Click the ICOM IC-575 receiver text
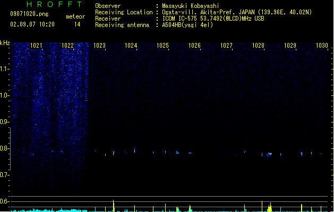The image size is (334, 212). click(x=213, y=19)
